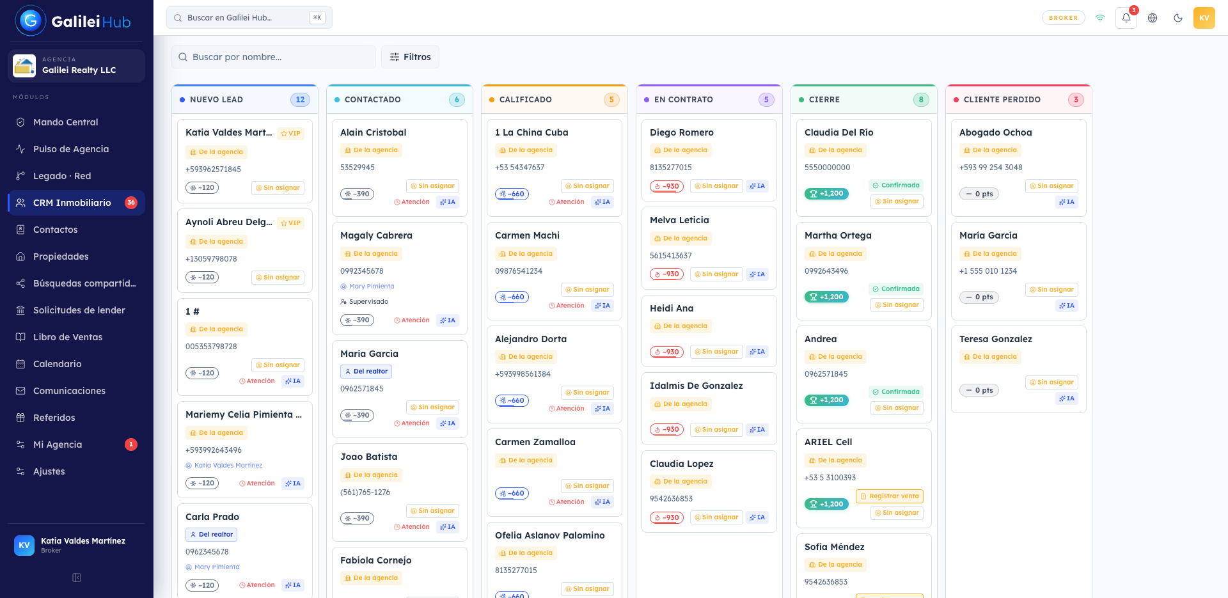This screenshot has height=598, width=1228.
Task: Click -930 score chip on Diego Romero
Action: [x=666, y=187]
